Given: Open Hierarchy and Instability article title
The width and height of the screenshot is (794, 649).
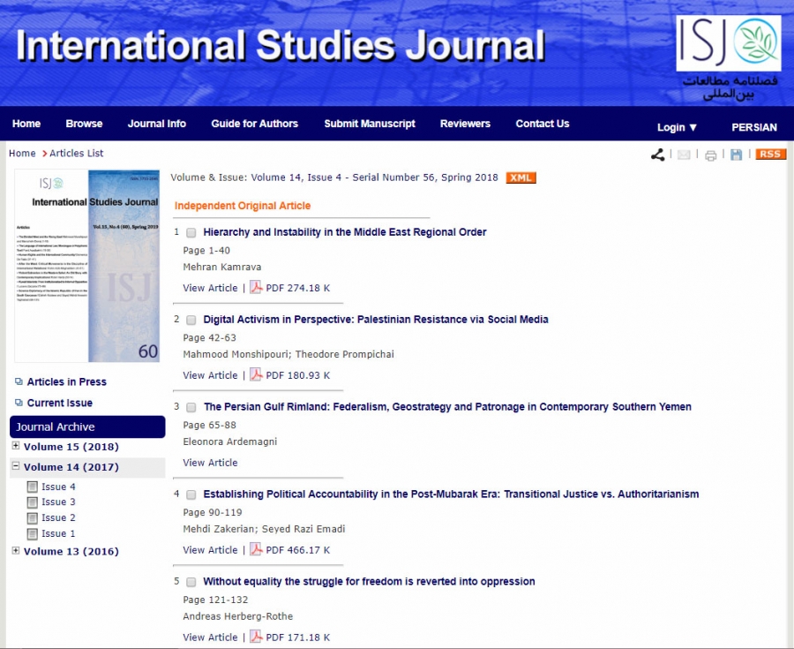Looking at the screenshot, I should coord(345,232).
